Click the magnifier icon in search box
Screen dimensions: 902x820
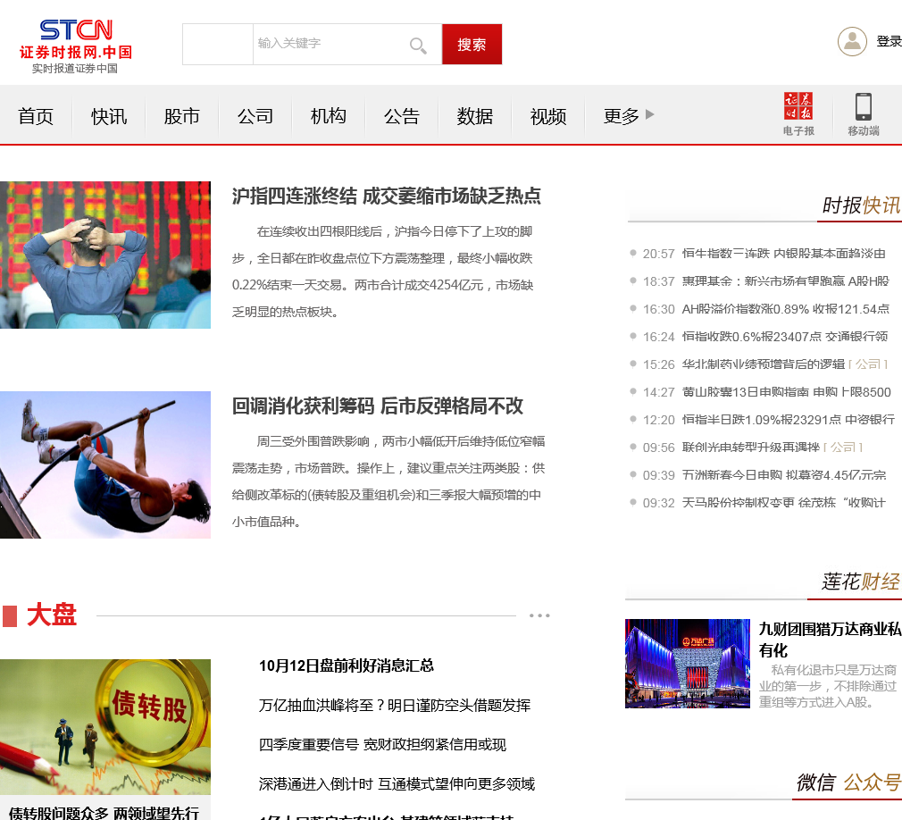click(x=418, y=45)
